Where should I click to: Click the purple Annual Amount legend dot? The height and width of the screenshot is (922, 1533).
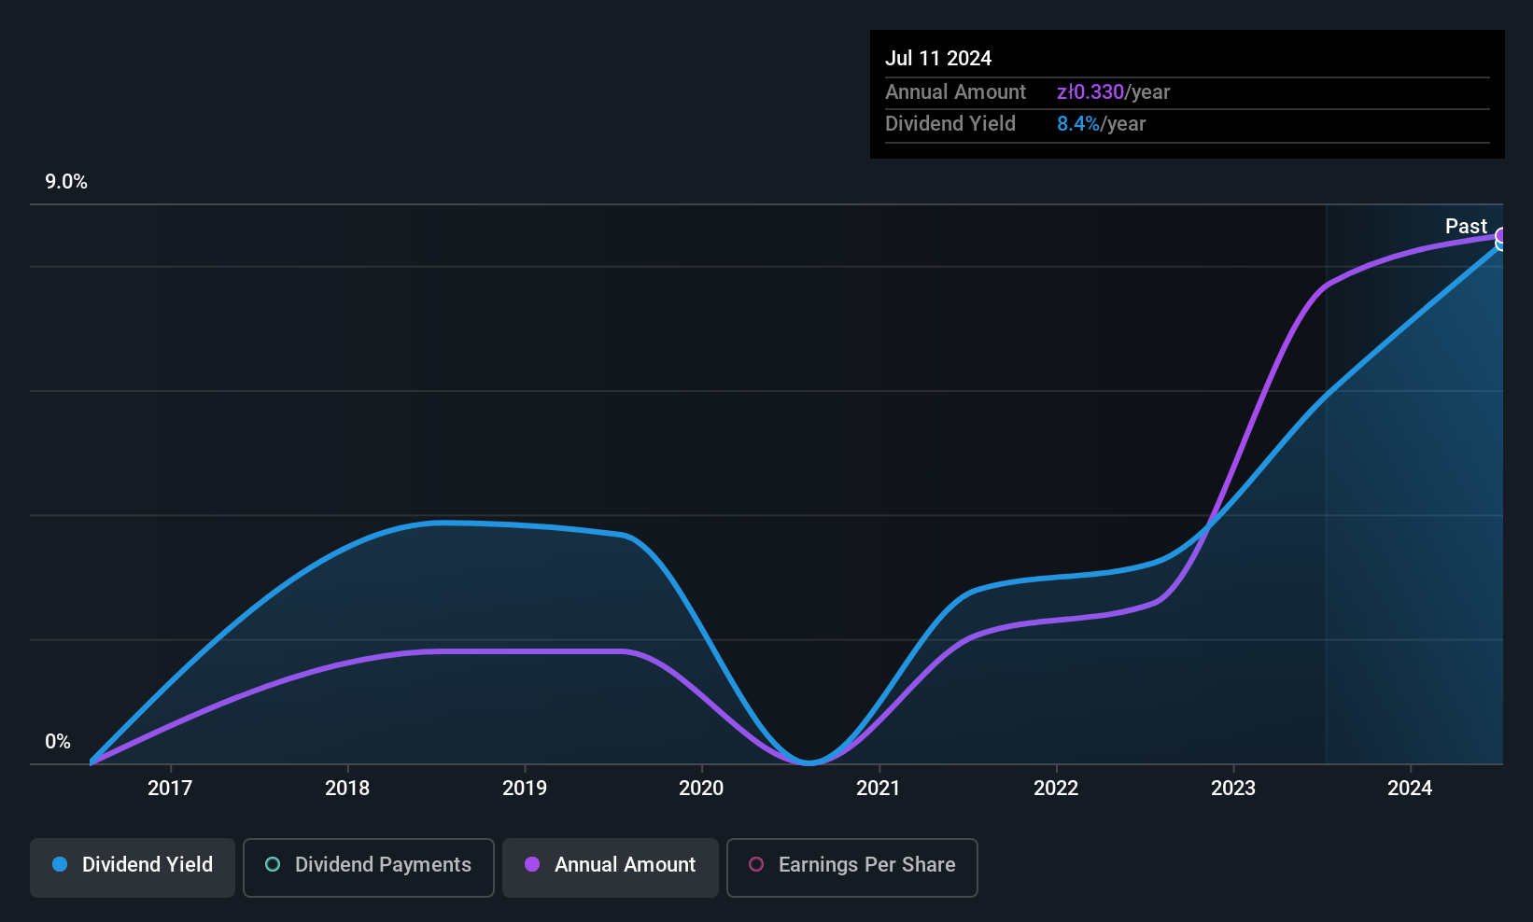(532, 864)
